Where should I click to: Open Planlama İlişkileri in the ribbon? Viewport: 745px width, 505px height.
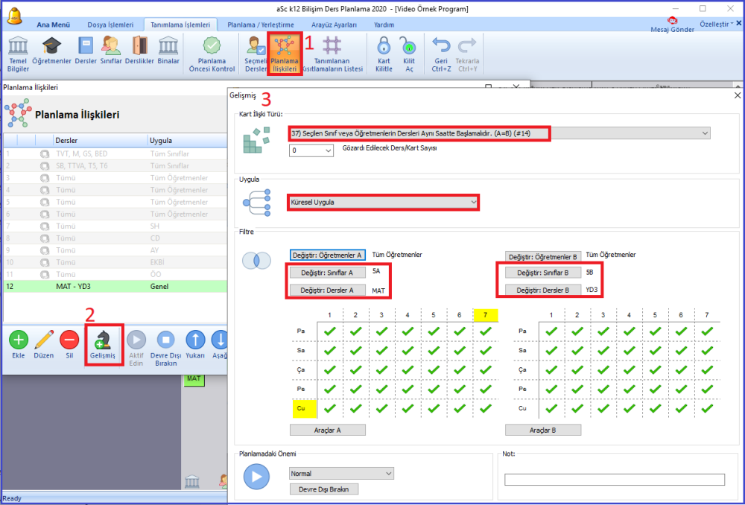[284, 54]
